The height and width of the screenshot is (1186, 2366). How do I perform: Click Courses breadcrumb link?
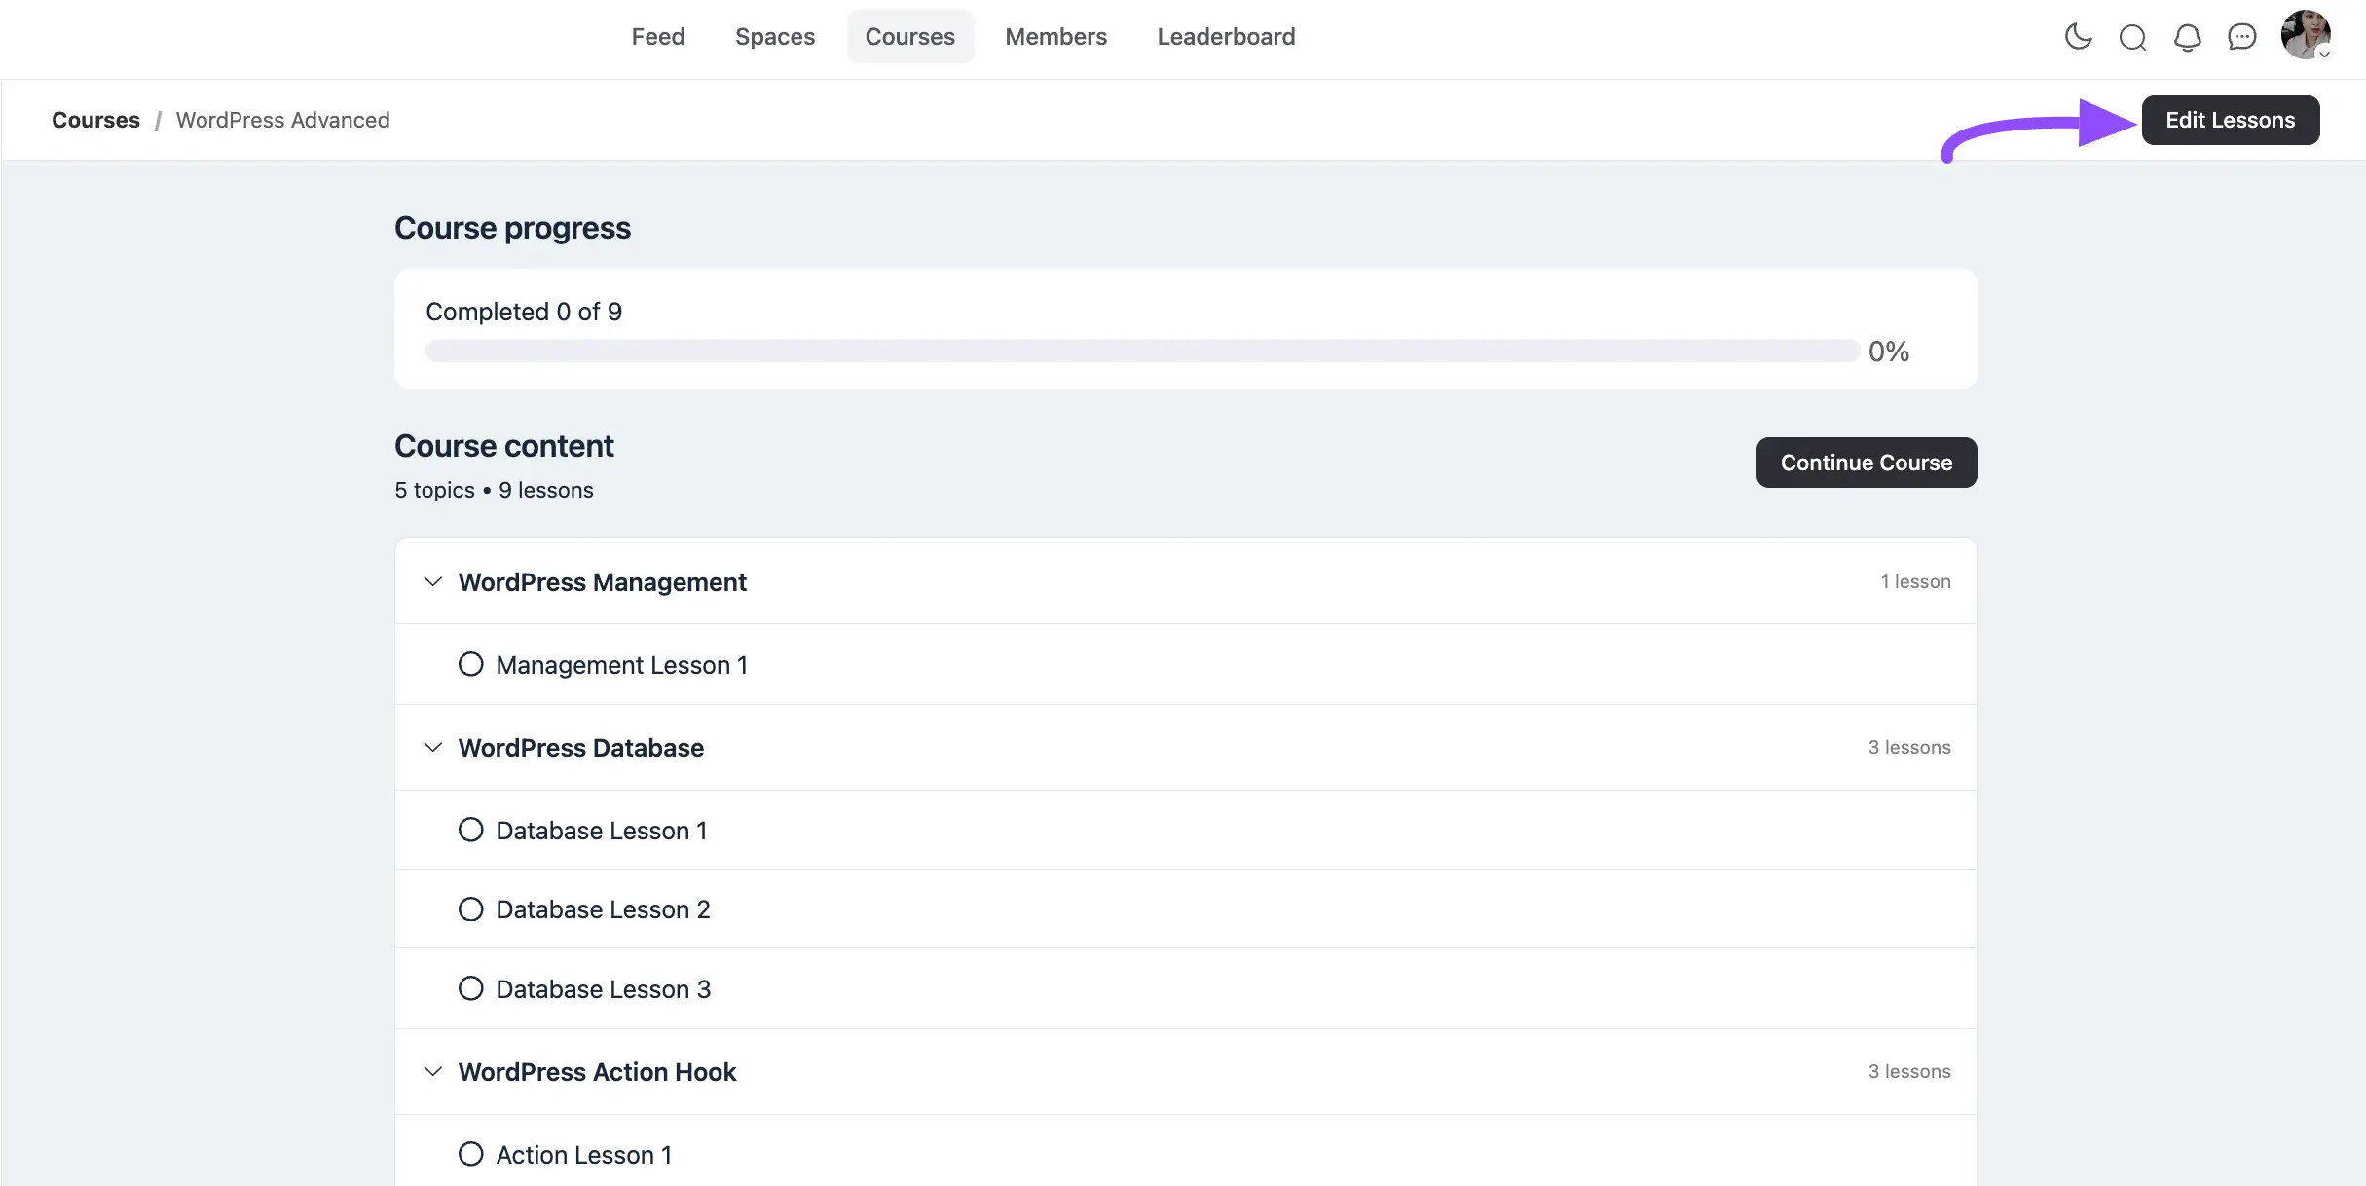95,120
